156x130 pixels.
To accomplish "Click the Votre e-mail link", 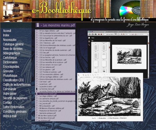I will [x=10, y=116].
